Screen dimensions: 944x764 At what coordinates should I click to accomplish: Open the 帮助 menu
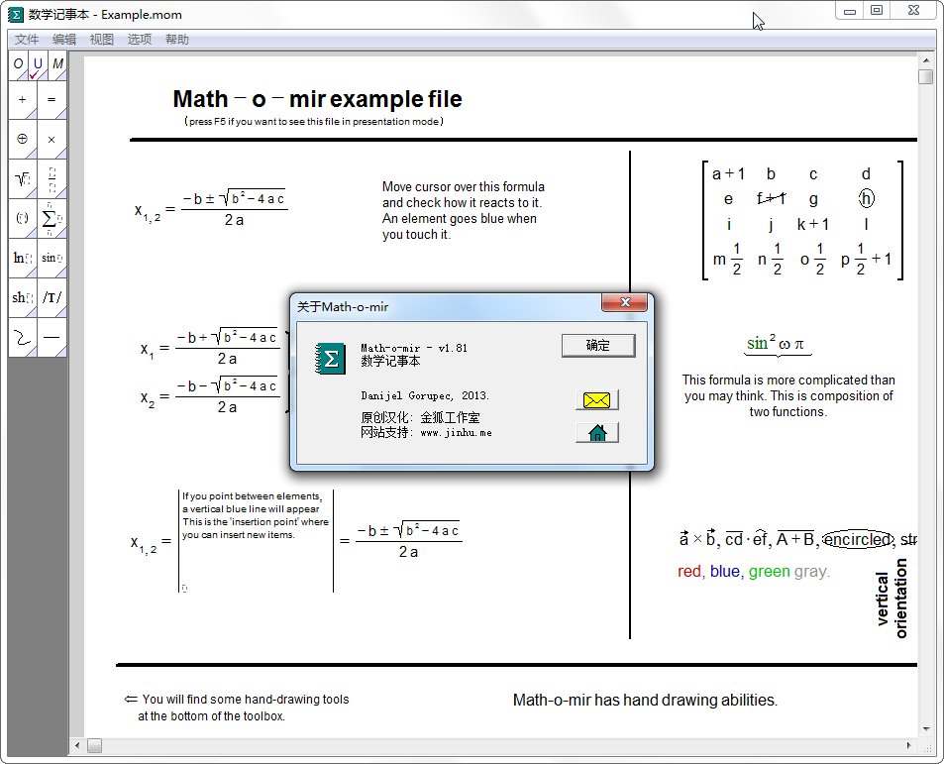pos(177,40)
